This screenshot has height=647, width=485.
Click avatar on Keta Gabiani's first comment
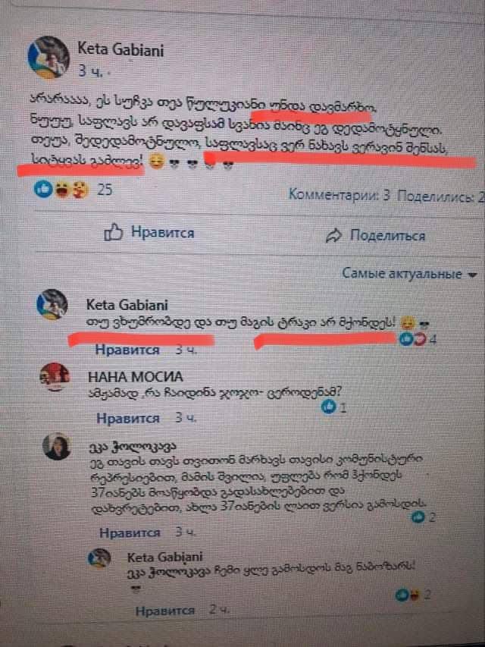[52, 304]
